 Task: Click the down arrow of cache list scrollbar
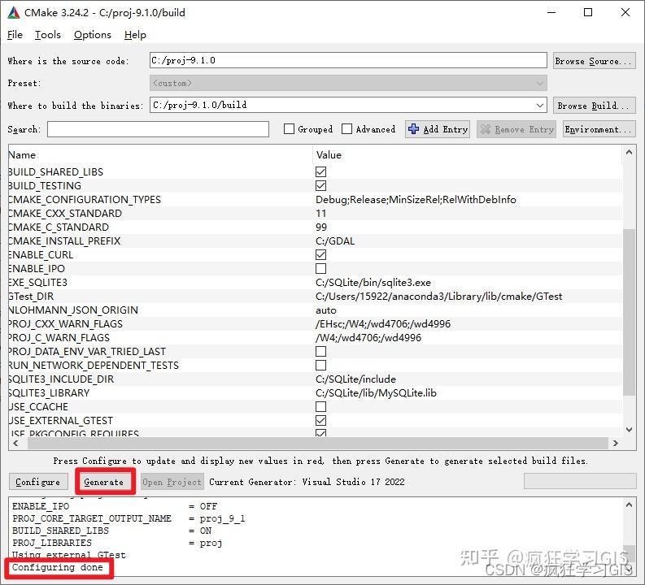tap(629, 430)
